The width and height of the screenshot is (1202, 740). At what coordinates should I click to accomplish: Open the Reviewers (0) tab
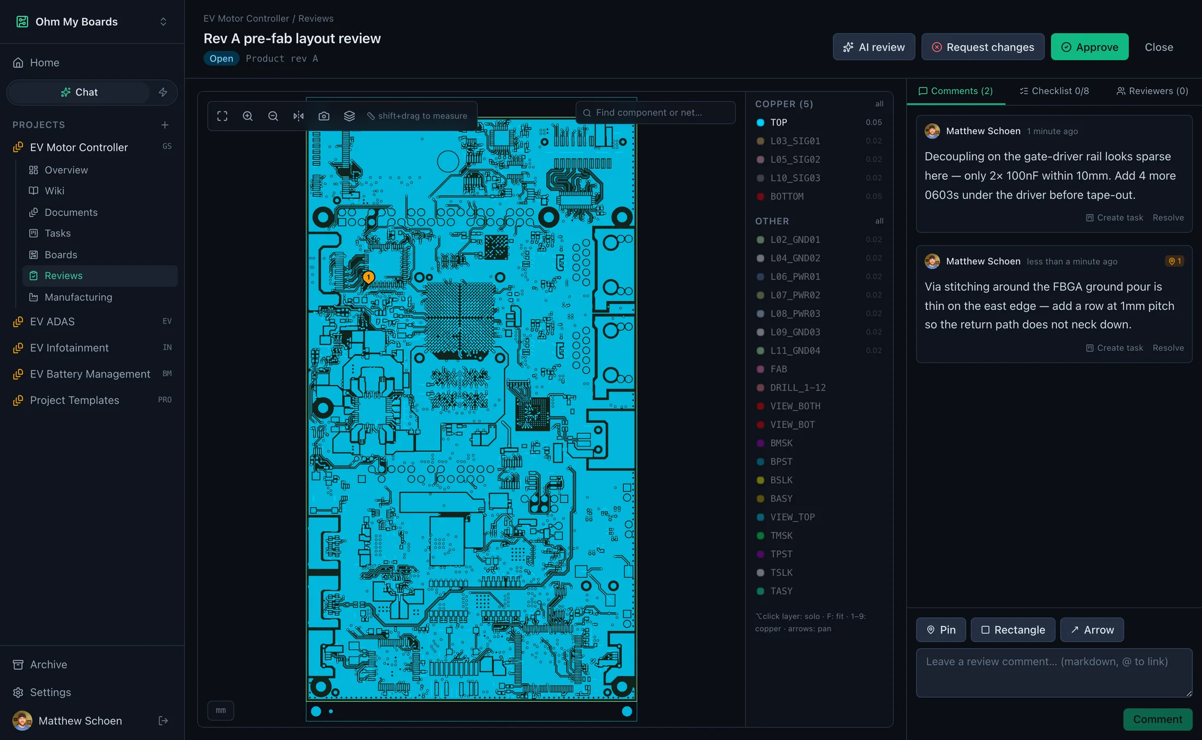(1152, 91)
